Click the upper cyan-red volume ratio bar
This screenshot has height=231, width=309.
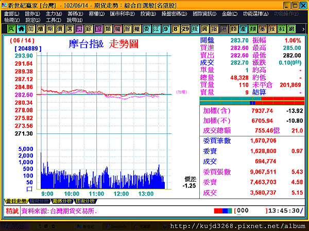point(252,99)
